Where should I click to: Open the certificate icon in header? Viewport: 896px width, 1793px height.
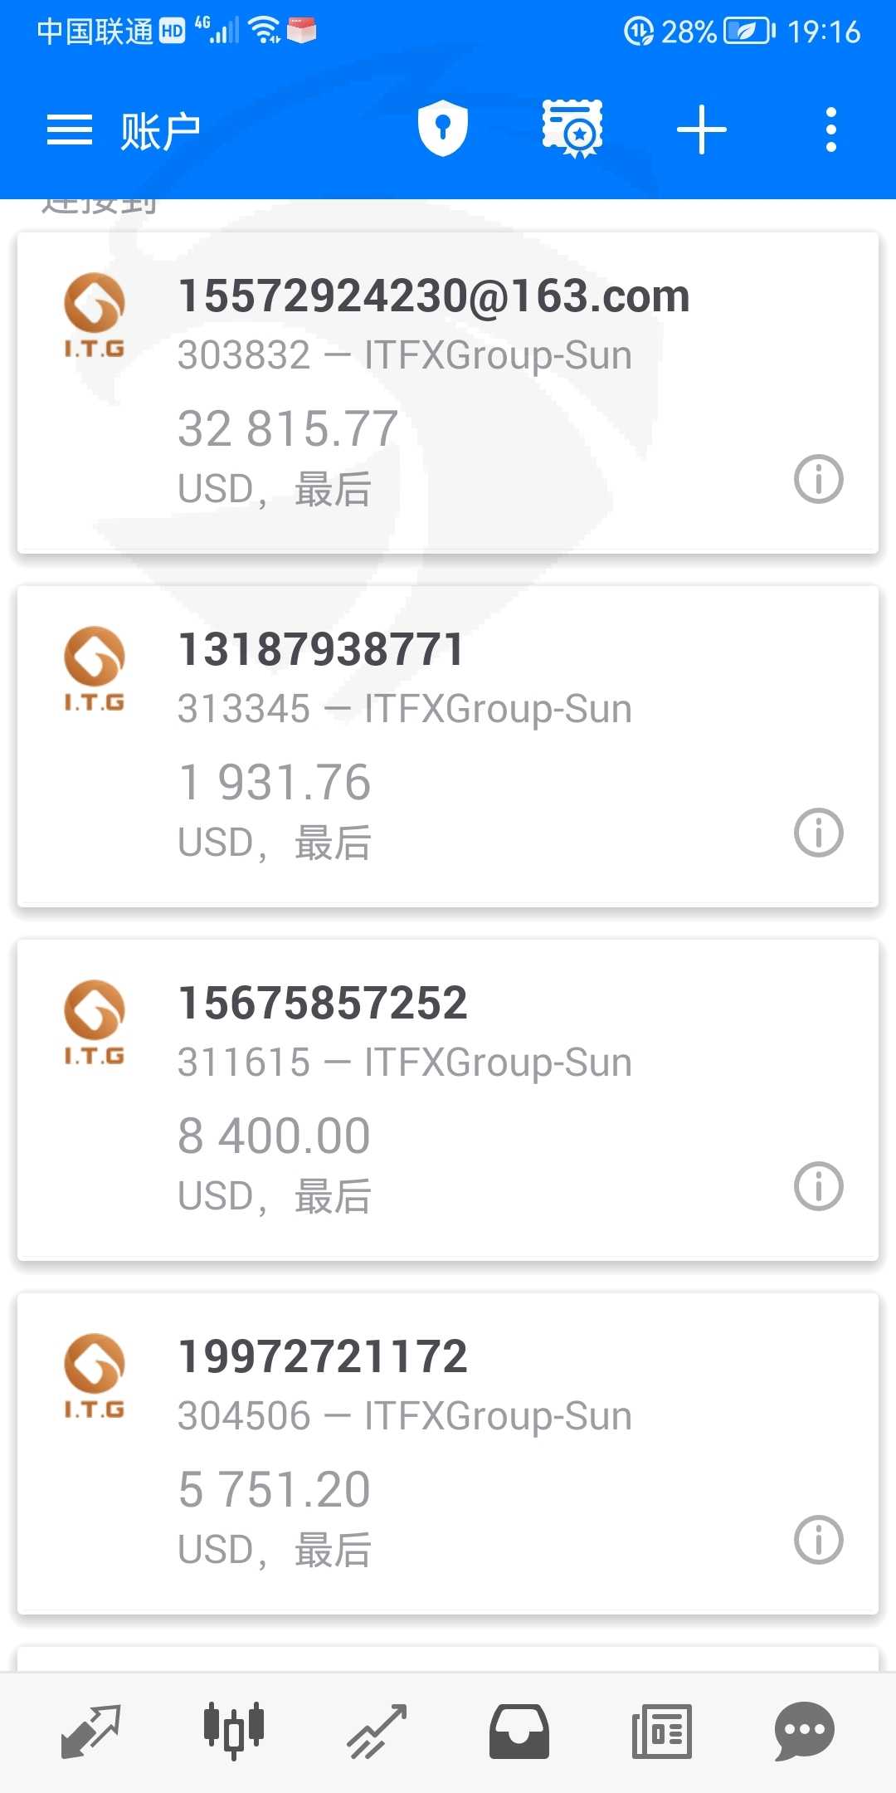pos(572,129)
